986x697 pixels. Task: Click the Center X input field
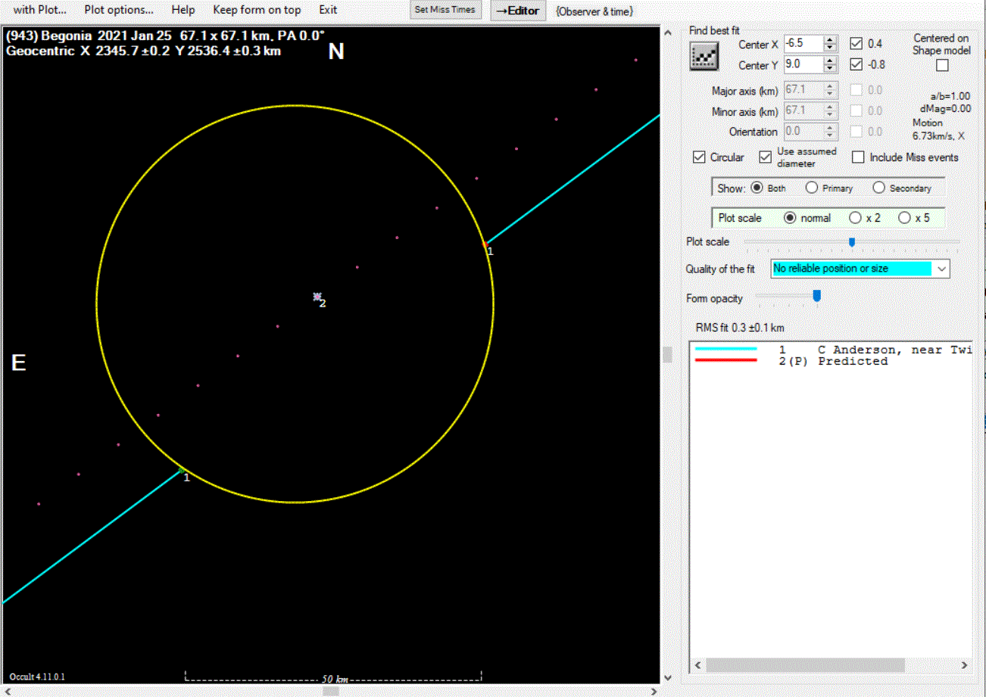803,44
